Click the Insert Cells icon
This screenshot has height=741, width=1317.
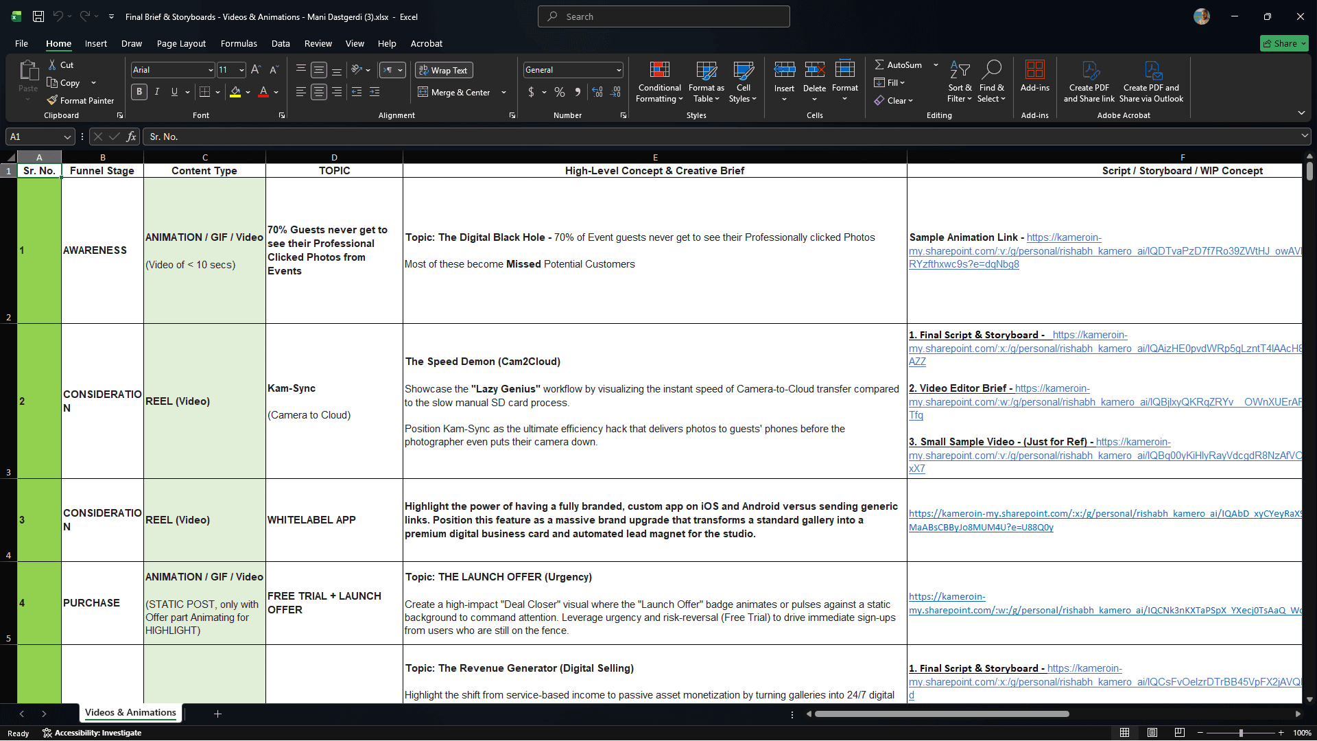(x=784, y=70)
